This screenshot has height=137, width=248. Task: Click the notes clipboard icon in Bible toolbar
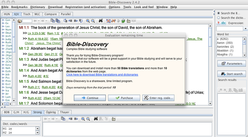coord(128,21)
